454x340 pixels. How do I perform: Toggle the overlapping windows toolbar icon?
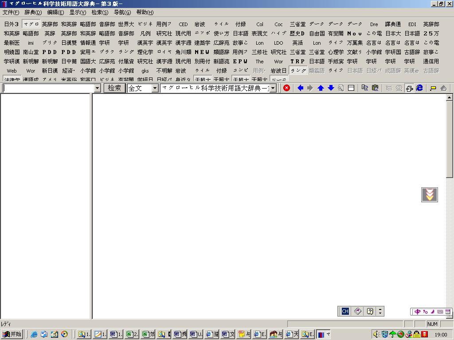(x=409, y=88)
